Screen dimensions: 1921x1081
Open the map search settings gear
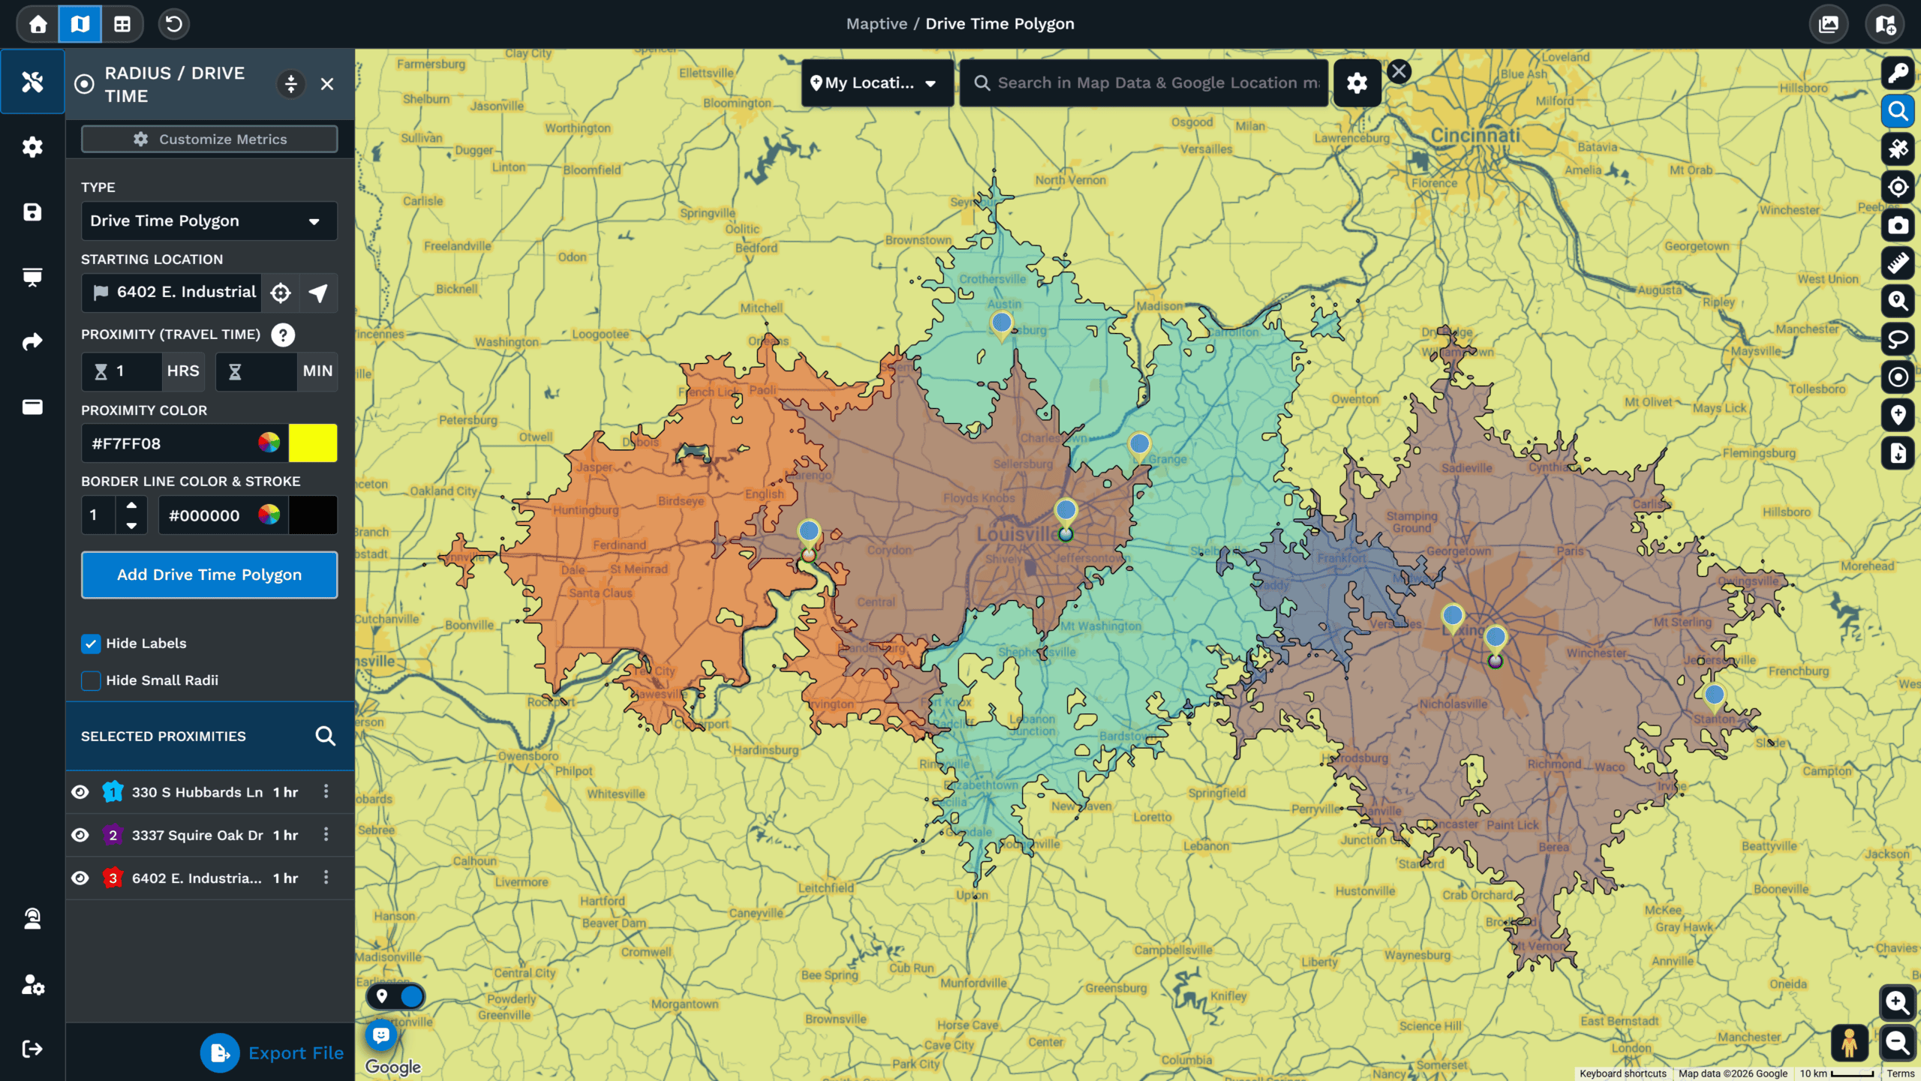pyautogui.click(x=1357, y=83)
